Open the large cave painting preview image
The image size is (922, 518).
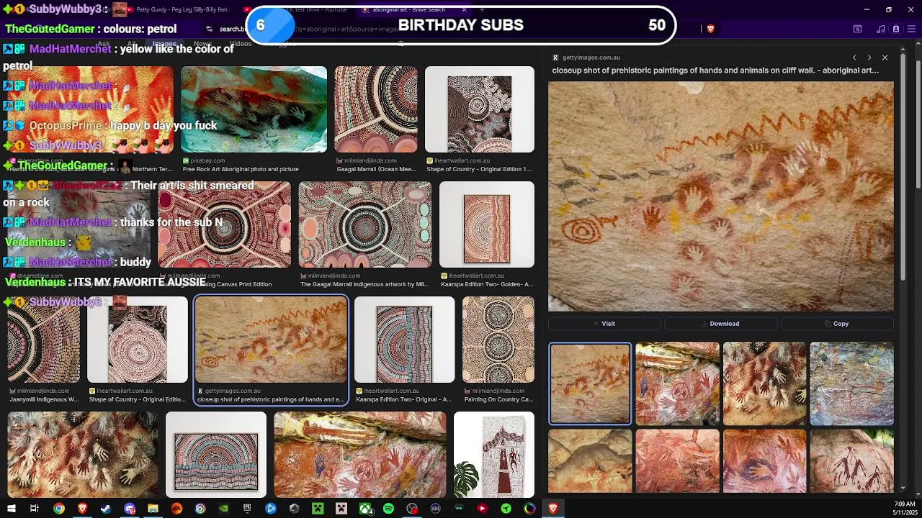tap(720, 196)
